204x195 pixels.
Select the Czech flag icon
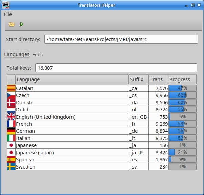[11, 95]
